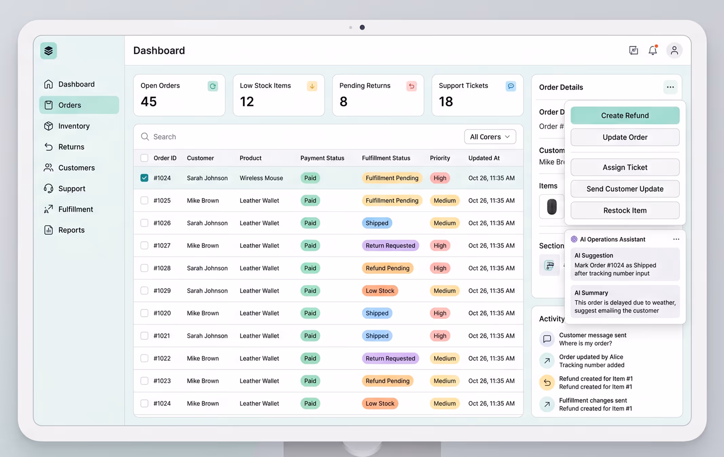The height and width of the screenshot is (457, 724).
Task: Go to Dashboard in the sidebar
Action: click(x=79, y=84)
